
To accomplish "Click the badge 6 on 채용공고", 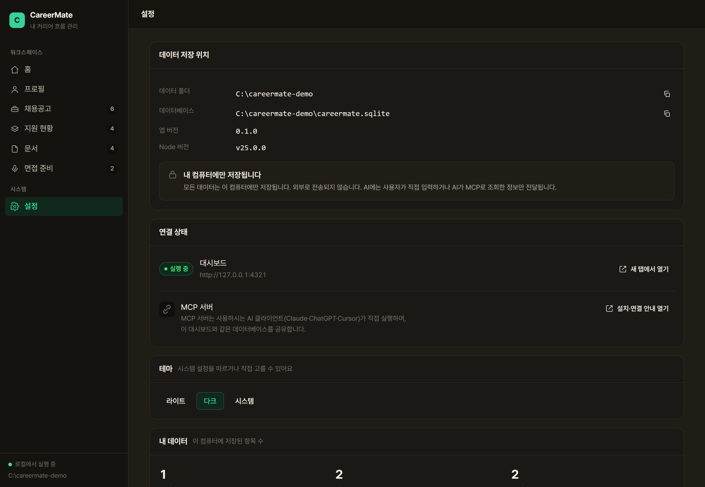I will (x=112, y=109).
